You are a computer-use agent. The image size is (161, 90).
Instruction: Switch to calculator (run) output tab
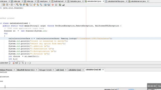(x=75, y=70)
